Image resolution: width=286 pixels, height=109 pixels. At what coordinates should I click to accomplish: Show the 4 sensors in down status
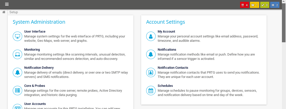[x=244, y=5]
